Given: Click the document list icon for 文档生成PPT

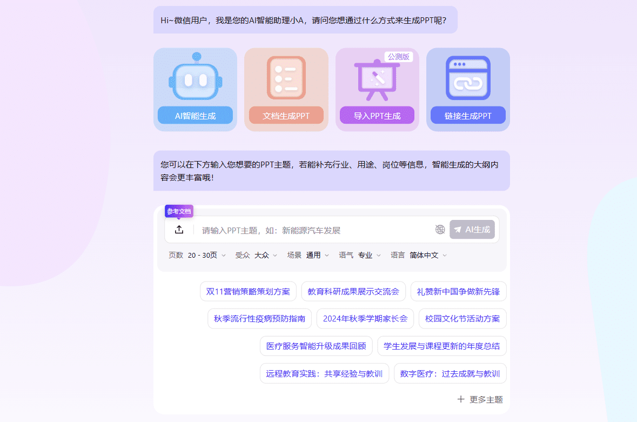Looking at the screenshot, I should tap(286, 78).
